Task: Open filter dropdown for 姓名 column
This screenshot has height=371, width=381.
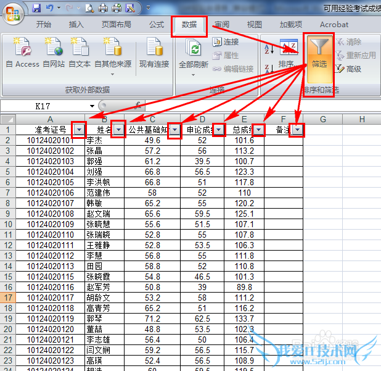Action: coord(118,130)
